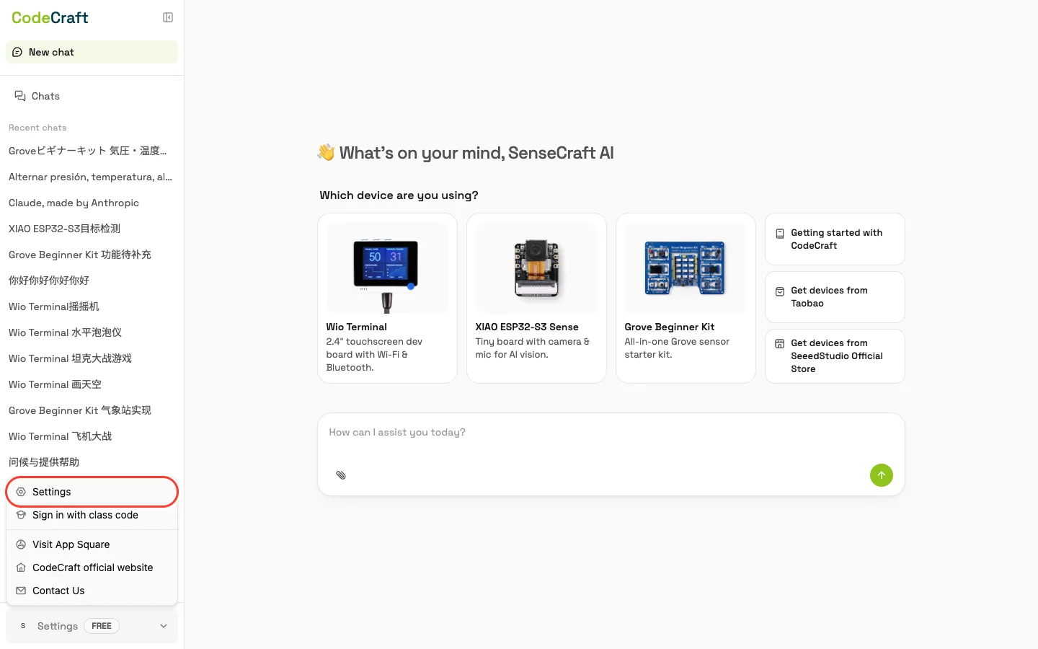Open chat 'Wio Terminal 画天空'
The image size is (1038, 649).
[55, 384]
